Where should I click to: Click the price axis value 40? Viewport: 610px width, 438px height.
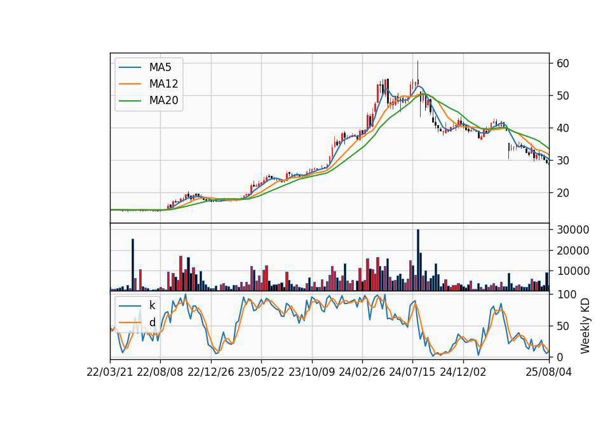562,128
